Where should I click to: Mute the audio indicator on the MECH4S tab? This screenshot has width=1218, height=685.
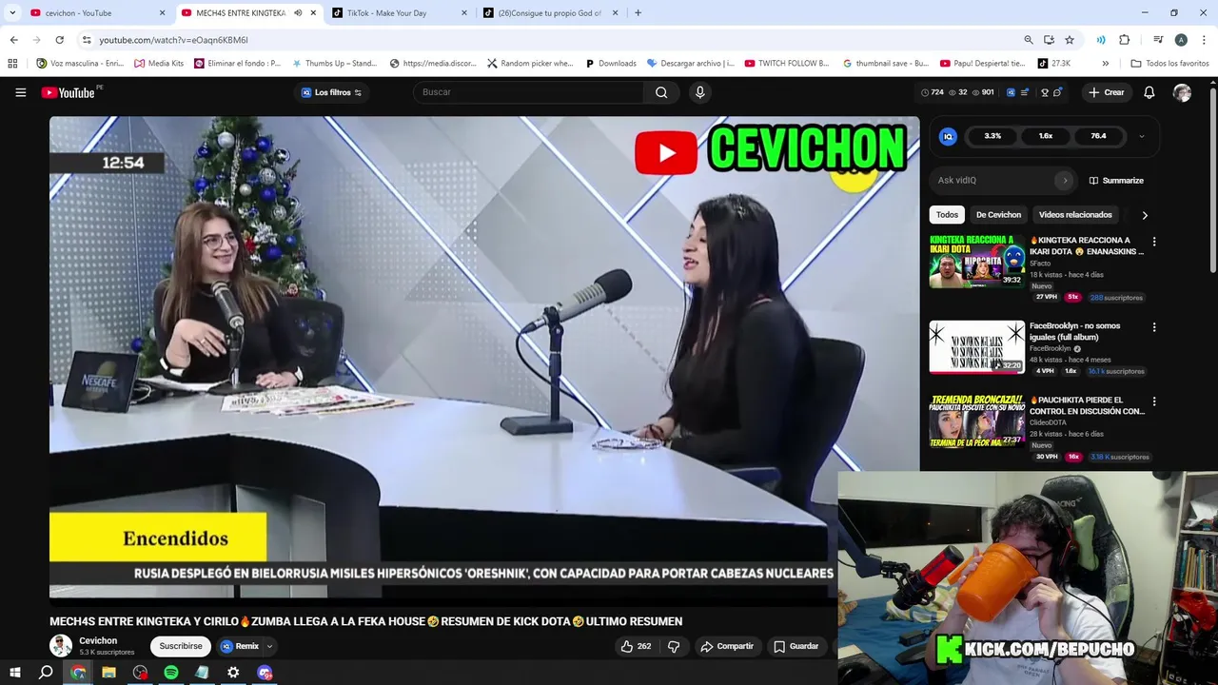click(x=298, y=13)
